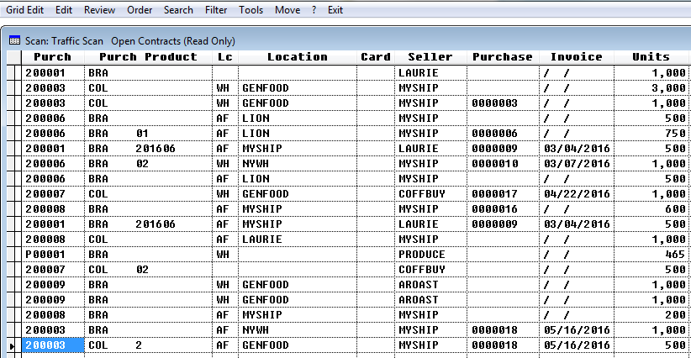Click the Card column header
The image size is (691, 358).
coord(376,57)
